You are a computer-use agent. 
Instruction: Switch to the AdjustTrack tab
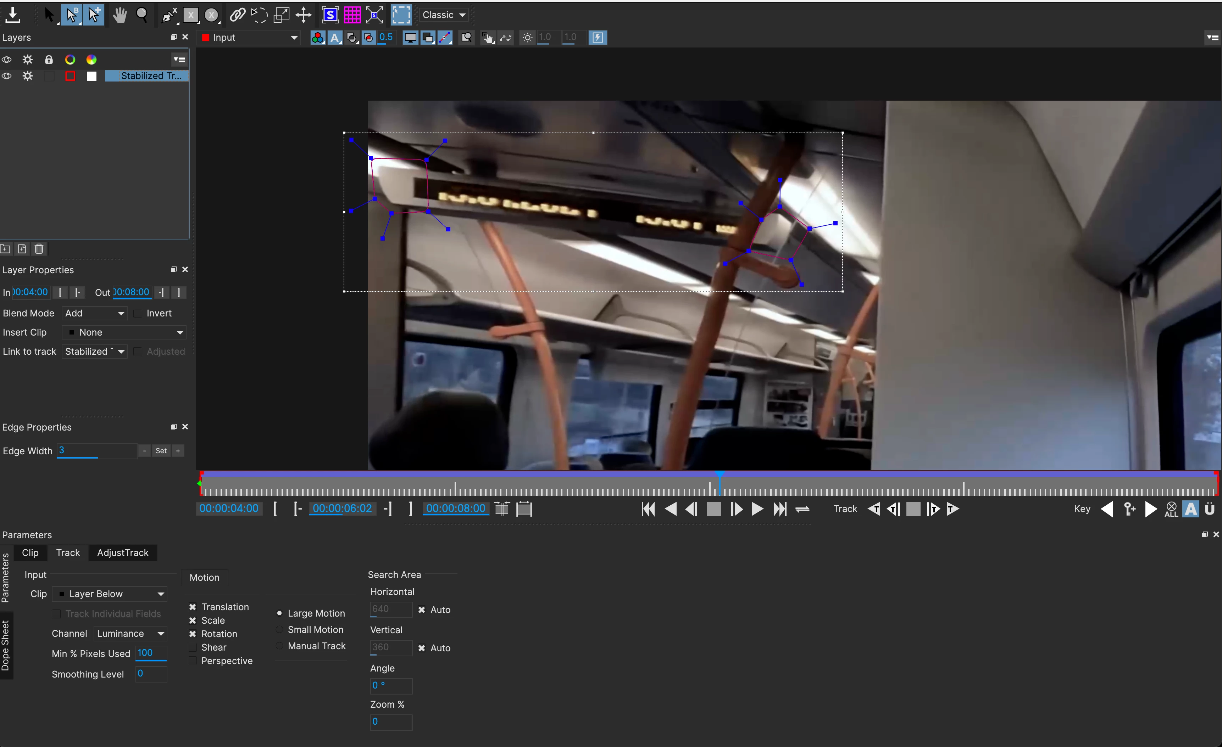(x=122, y=553)
